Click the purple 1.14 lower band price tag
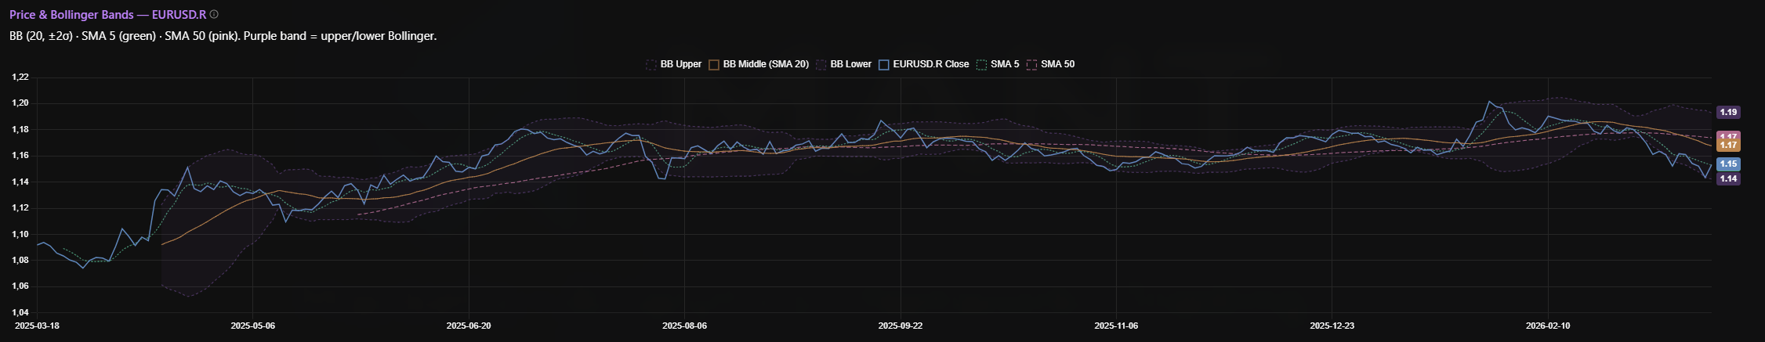Screen dimensions: 1765x342 [x=1727, y=179]
